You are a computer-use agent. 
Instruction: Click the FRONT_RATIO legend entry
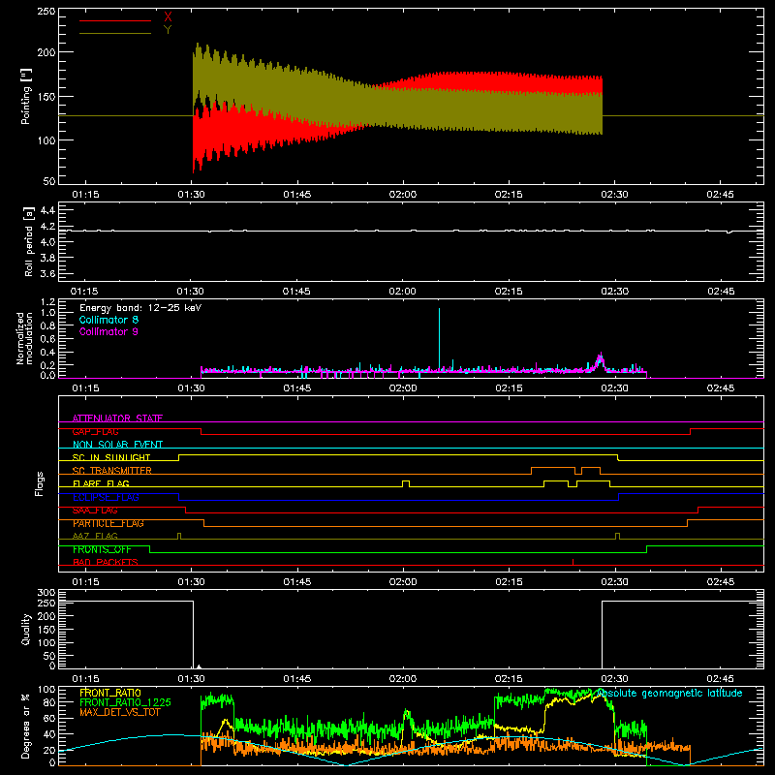[x=110, y=693]
